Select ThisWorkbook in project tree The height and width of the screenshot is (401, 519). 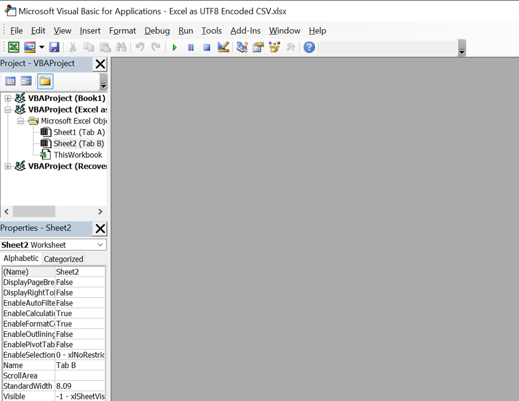(78, 155)
